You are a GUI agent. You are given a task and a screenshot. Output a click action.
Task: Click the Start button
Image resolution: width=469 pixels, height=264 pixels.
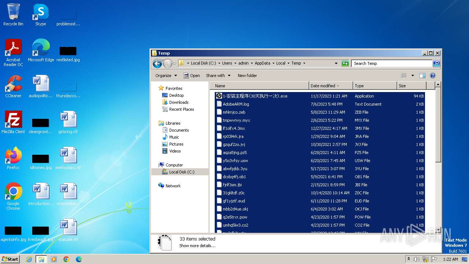[x=10, y=259]
